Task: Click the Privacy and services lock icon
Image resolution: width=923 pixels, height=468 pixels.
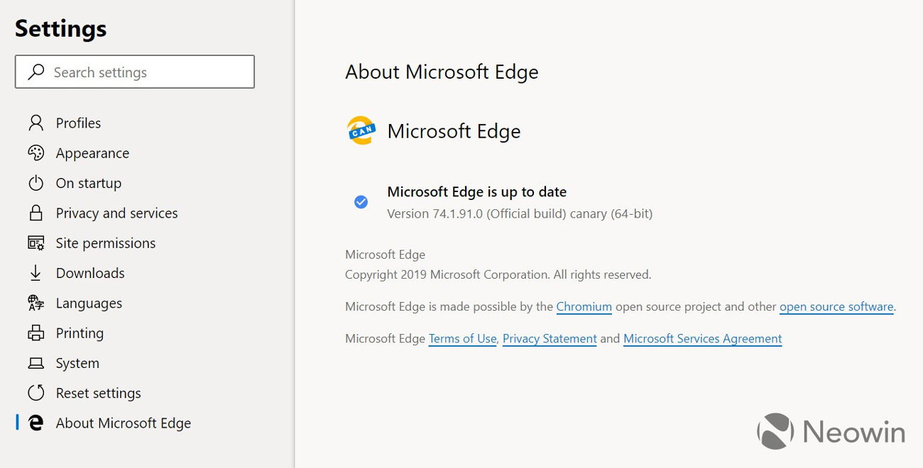Action: [35, 213]
